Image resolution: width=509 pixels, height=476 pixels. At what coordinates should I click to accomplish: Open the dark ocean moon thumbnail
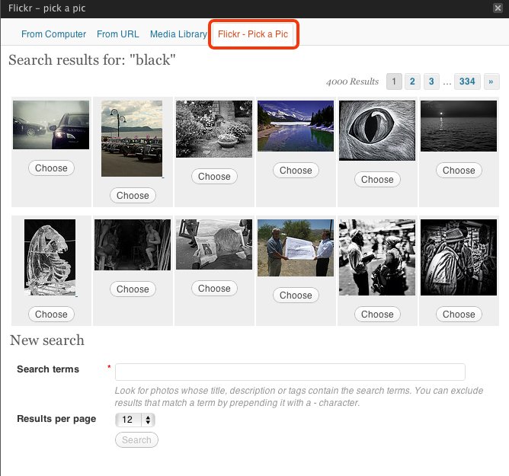point(459,126)
